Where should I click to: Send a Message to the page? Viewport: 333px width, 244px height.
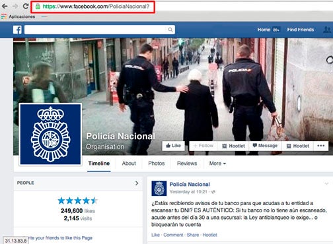(x=265, y=146)
